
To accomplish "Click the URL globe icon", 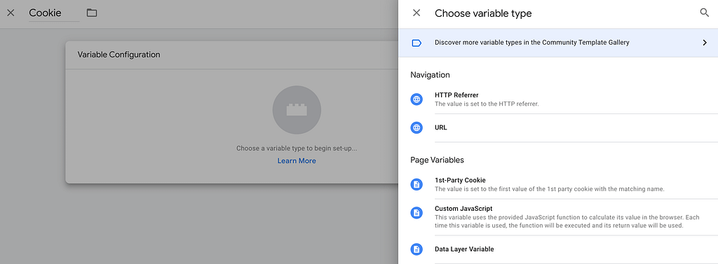I will pos(416,127).
